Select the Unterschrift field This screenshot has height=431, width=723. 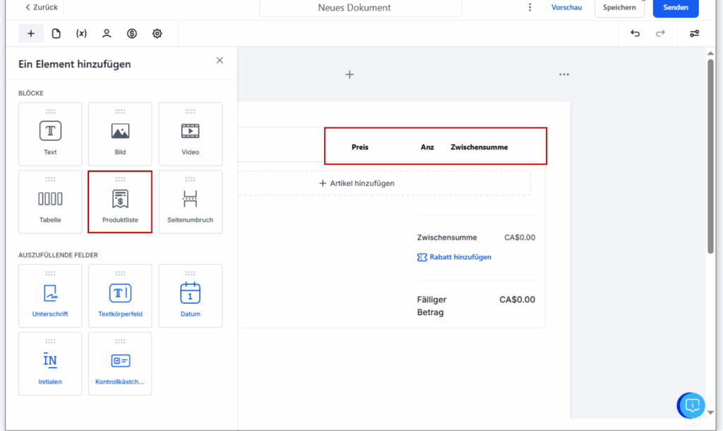(50, 296)
